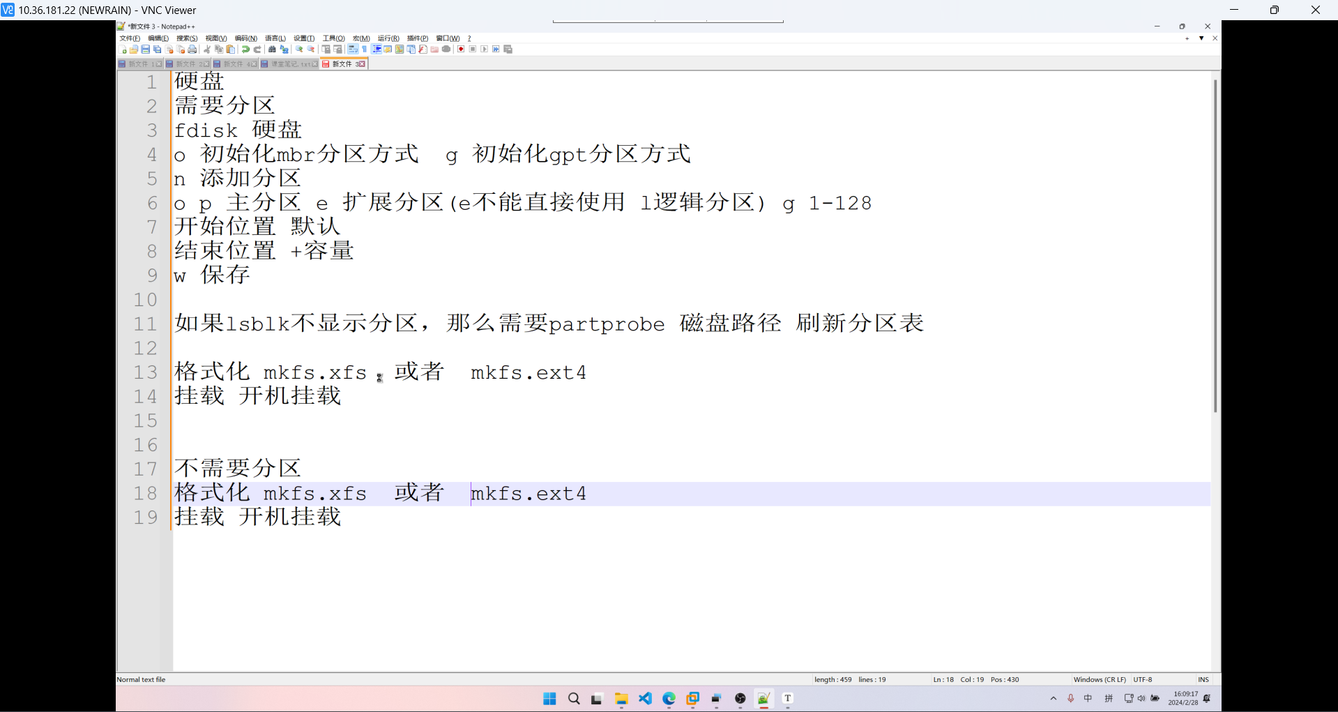Click the Close document toolbar icon
Screen dimensions: 1338x712
click(169, 50)
